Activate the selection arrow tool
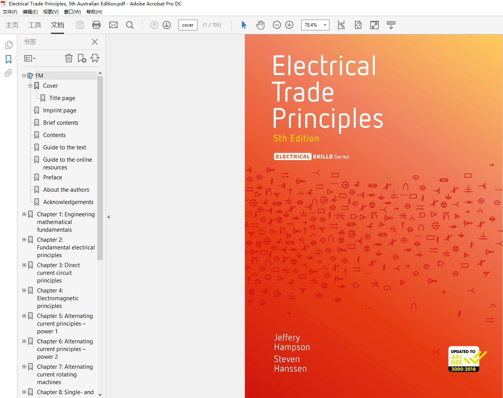Screen dimensions: 503x398 [x=244, y=25]
